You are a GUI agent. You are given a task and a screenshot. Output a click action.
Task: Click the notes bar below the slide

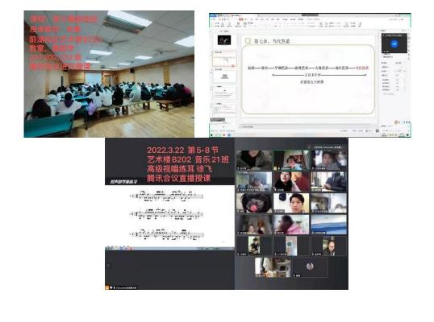[307, 126]
